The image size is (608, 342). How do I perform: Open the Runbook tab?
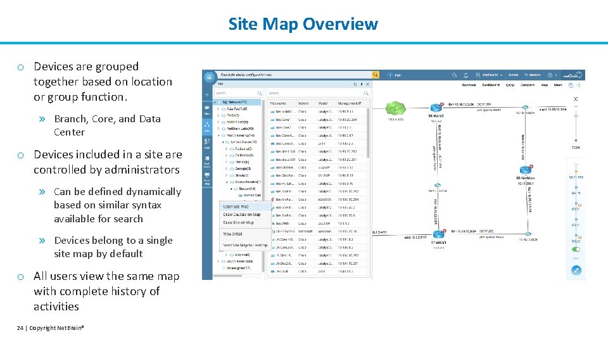click(x=469, y=85)
